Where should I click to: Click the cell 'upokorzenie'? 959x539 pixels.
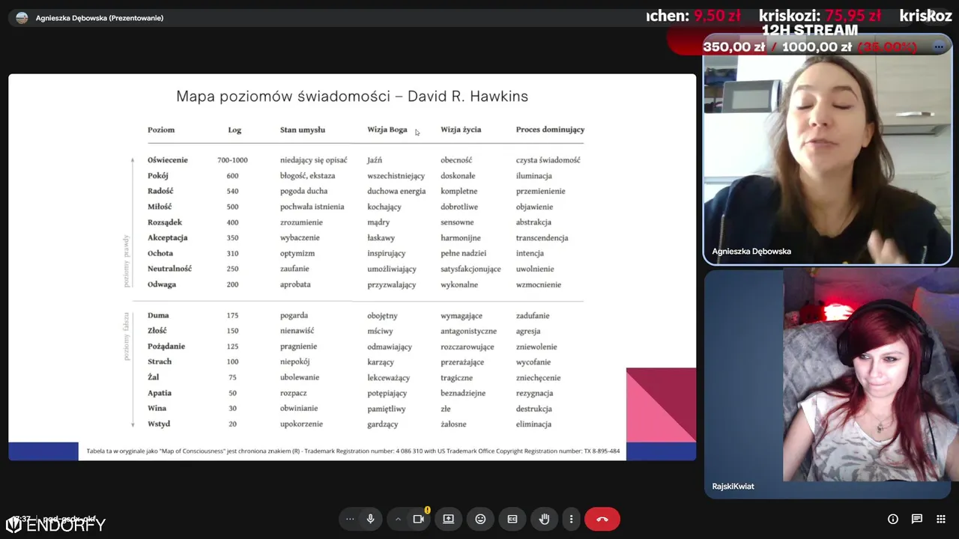pyautogui.click(x=302, y=424)
